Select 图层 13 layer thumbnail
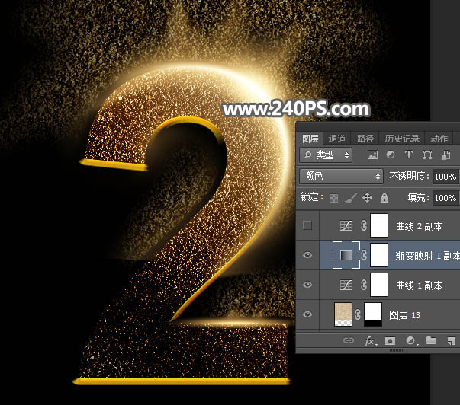 pos(343,314)
